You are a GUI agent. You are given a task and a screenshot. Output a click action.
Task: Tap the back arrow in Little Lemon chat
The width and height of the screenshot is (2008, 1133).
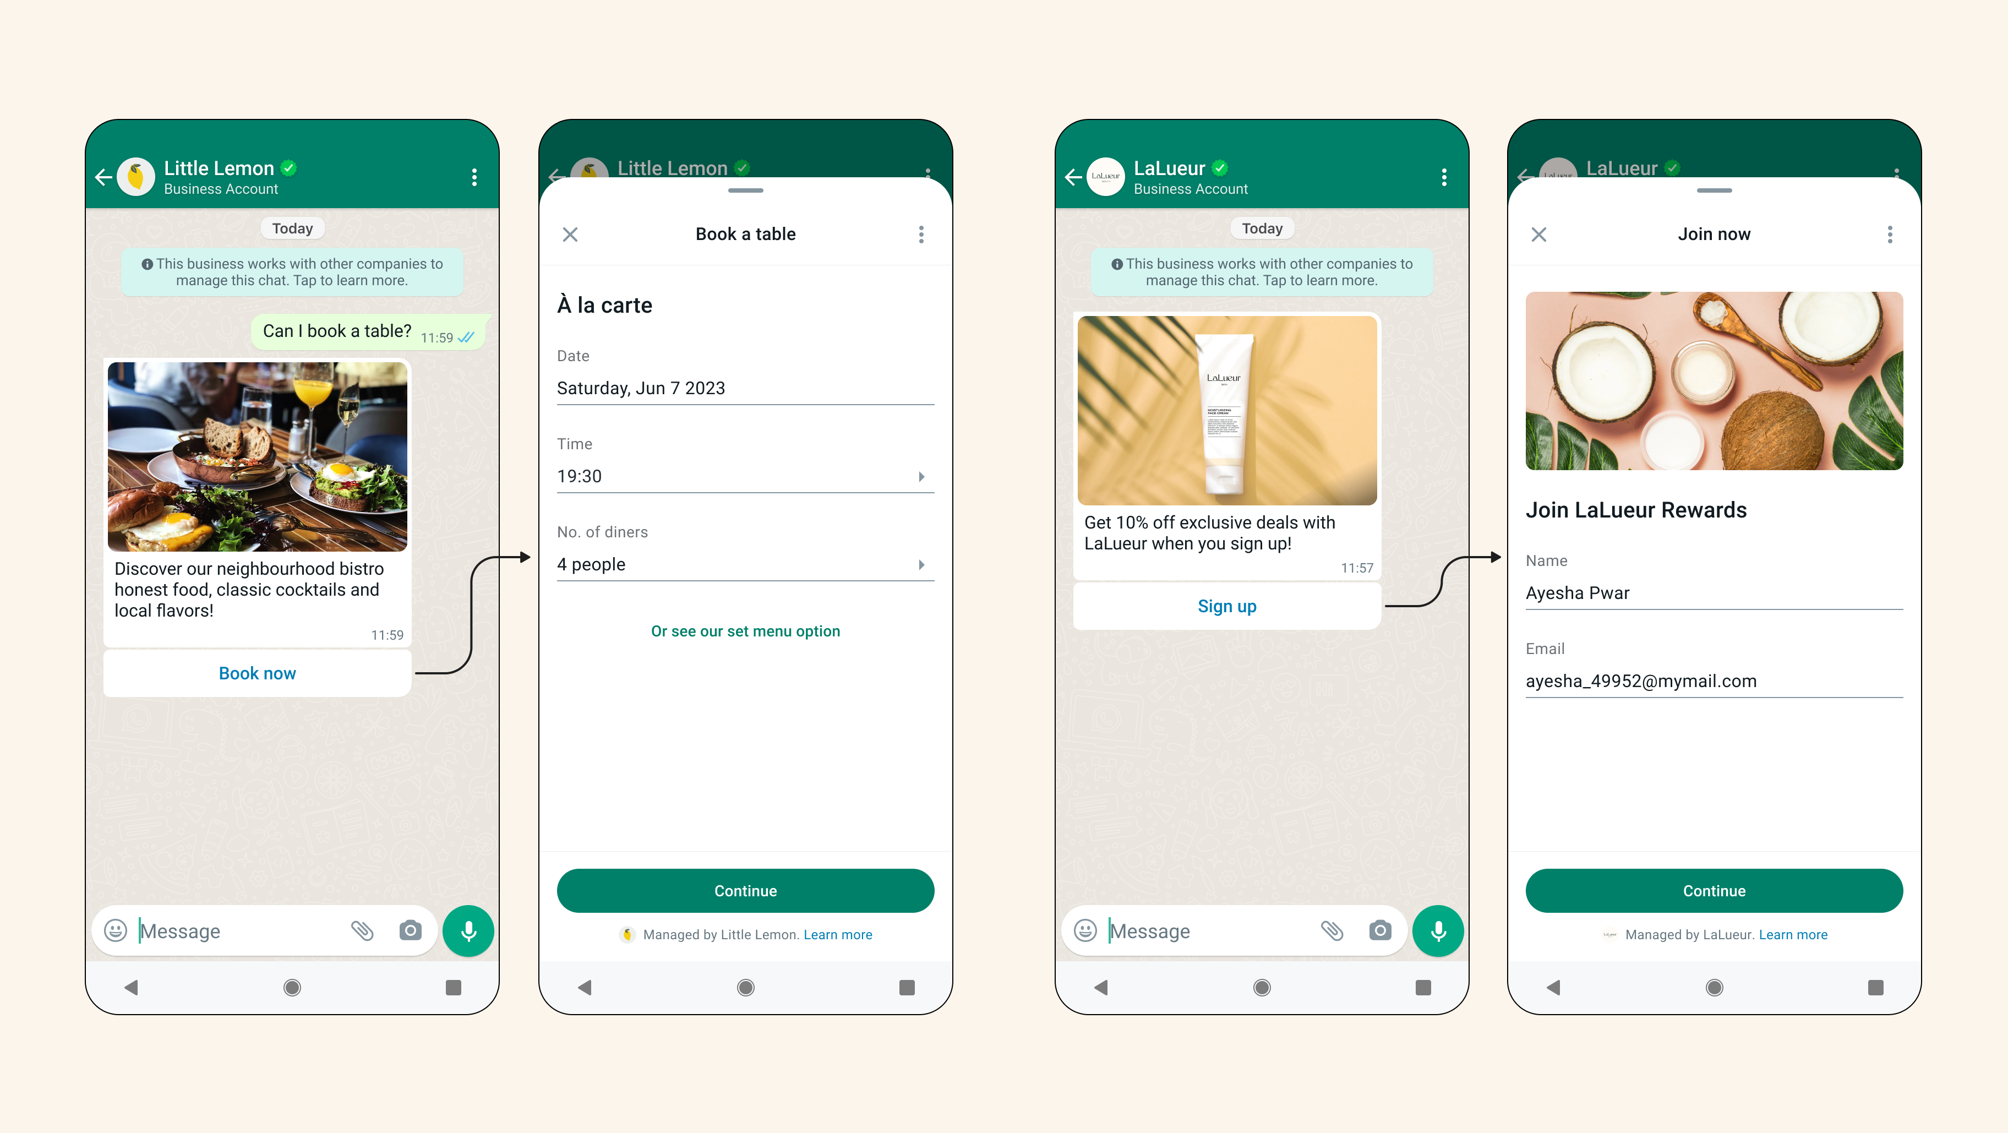pos(106,175)
